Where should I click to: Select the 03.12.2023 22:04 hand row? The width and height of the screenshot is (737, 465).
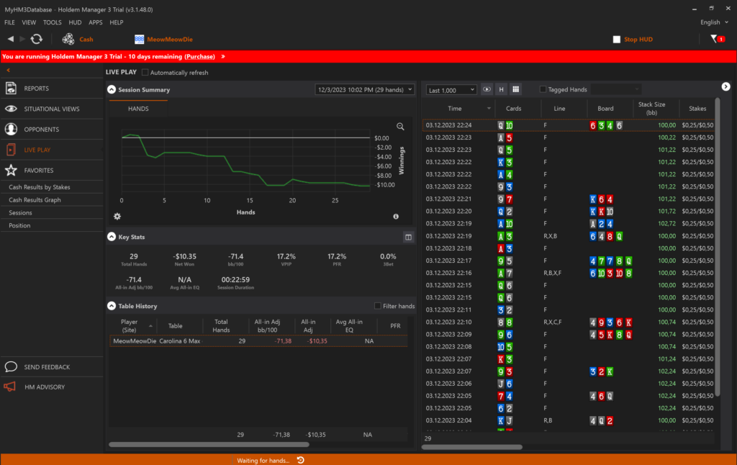[569, 420]
